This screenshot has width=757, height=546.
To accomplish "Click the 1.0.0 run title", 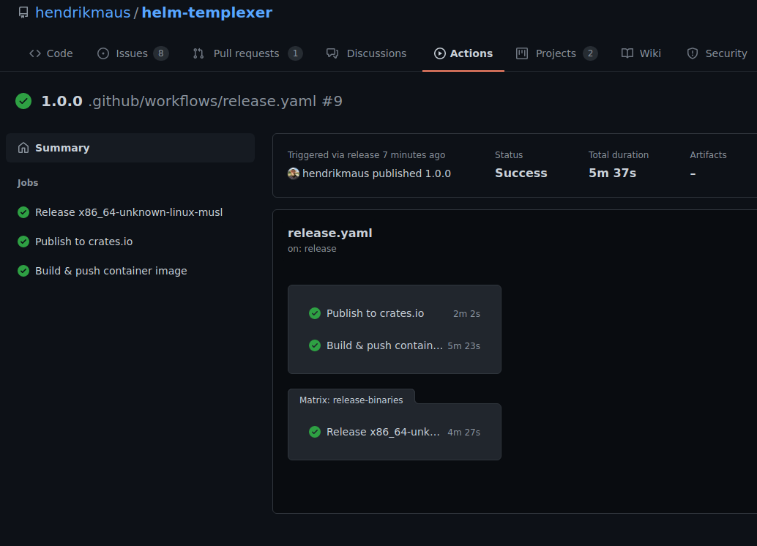I will pyautogui.click(x=61, y=102).
